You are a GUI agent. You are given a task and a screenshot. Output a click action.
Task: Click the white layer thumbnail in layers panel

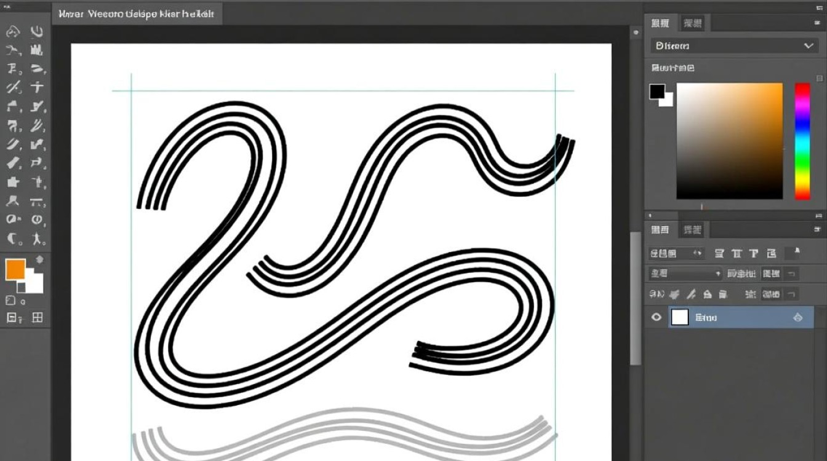679,317
